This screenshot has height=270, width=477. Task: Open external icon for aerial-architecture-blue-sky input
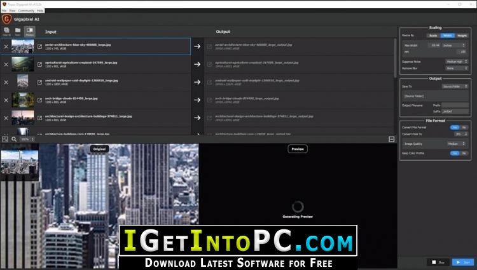coord(39,46)
